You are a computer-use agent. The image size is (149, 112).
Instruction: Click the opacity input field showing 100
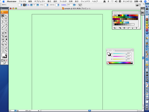coord(70,5)
